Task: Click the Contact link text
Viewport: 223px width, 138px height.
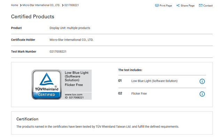Action: (x=208, y=6)
